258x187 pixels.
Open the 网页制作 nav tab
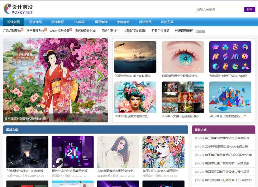click(x=101, y=22)
